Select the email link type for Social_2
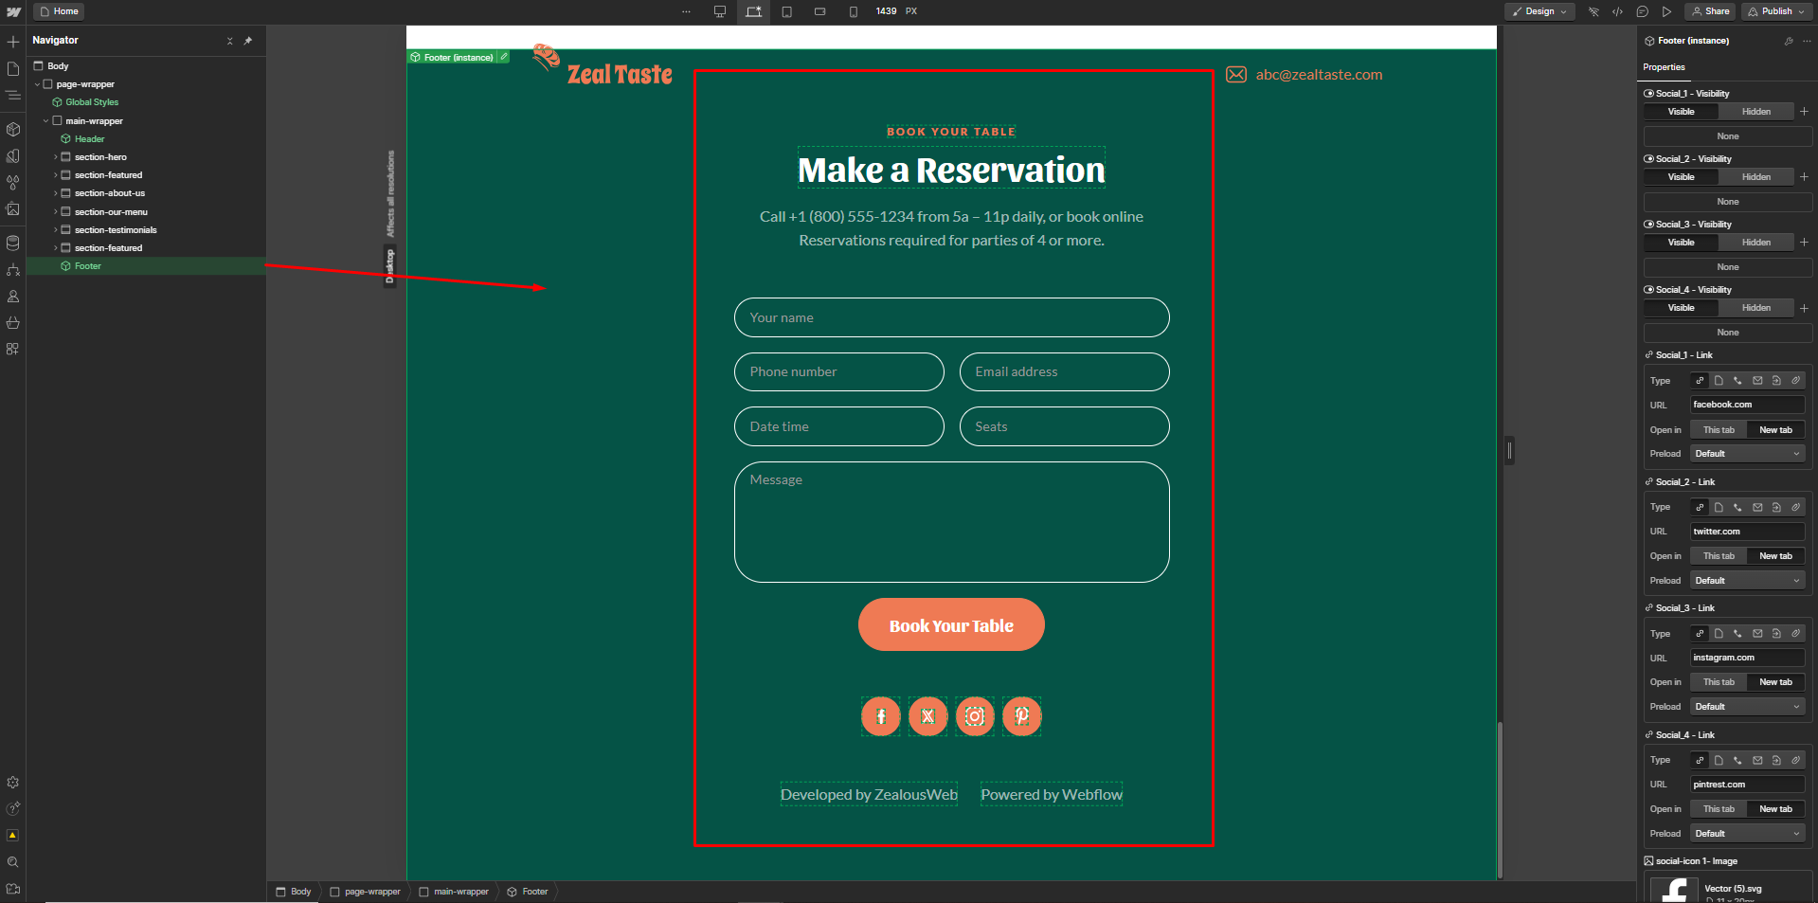This screenshot has height=903, width=1818. (1756, 507)
